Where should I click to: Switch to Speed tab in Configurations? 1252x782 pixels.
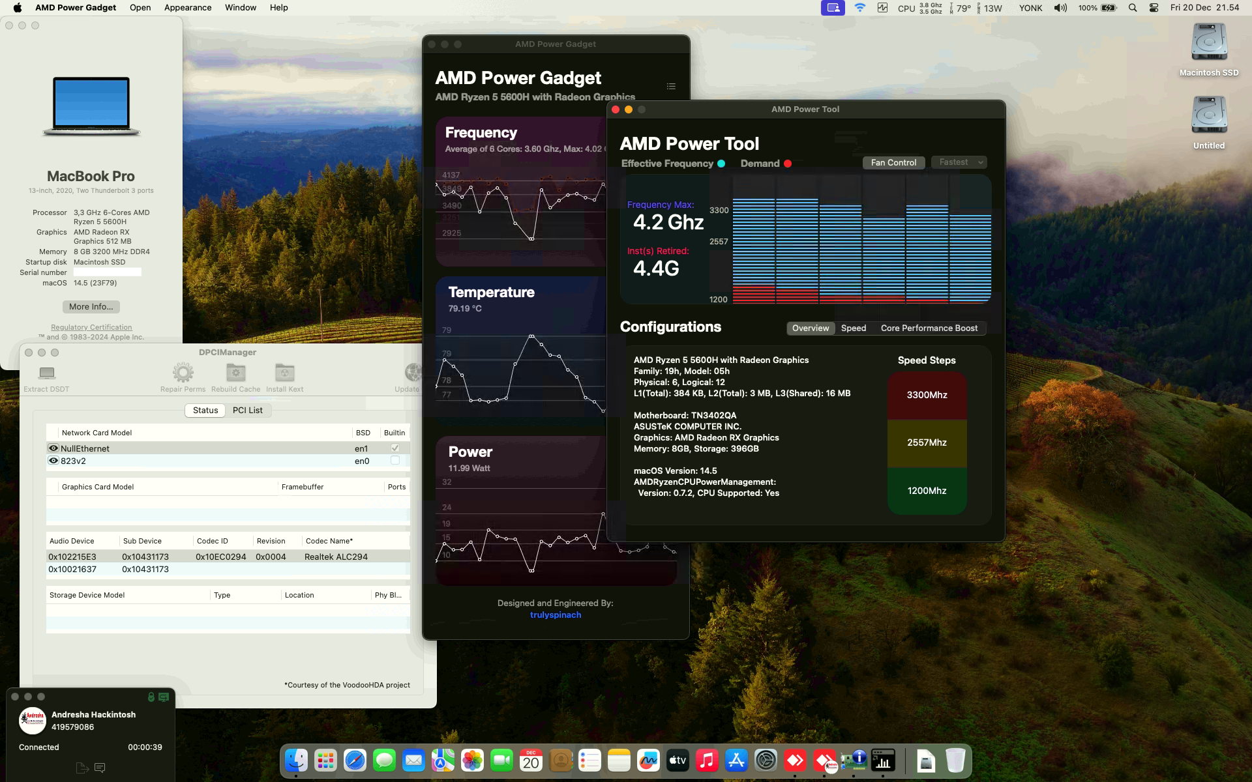(x=854, y=328)
